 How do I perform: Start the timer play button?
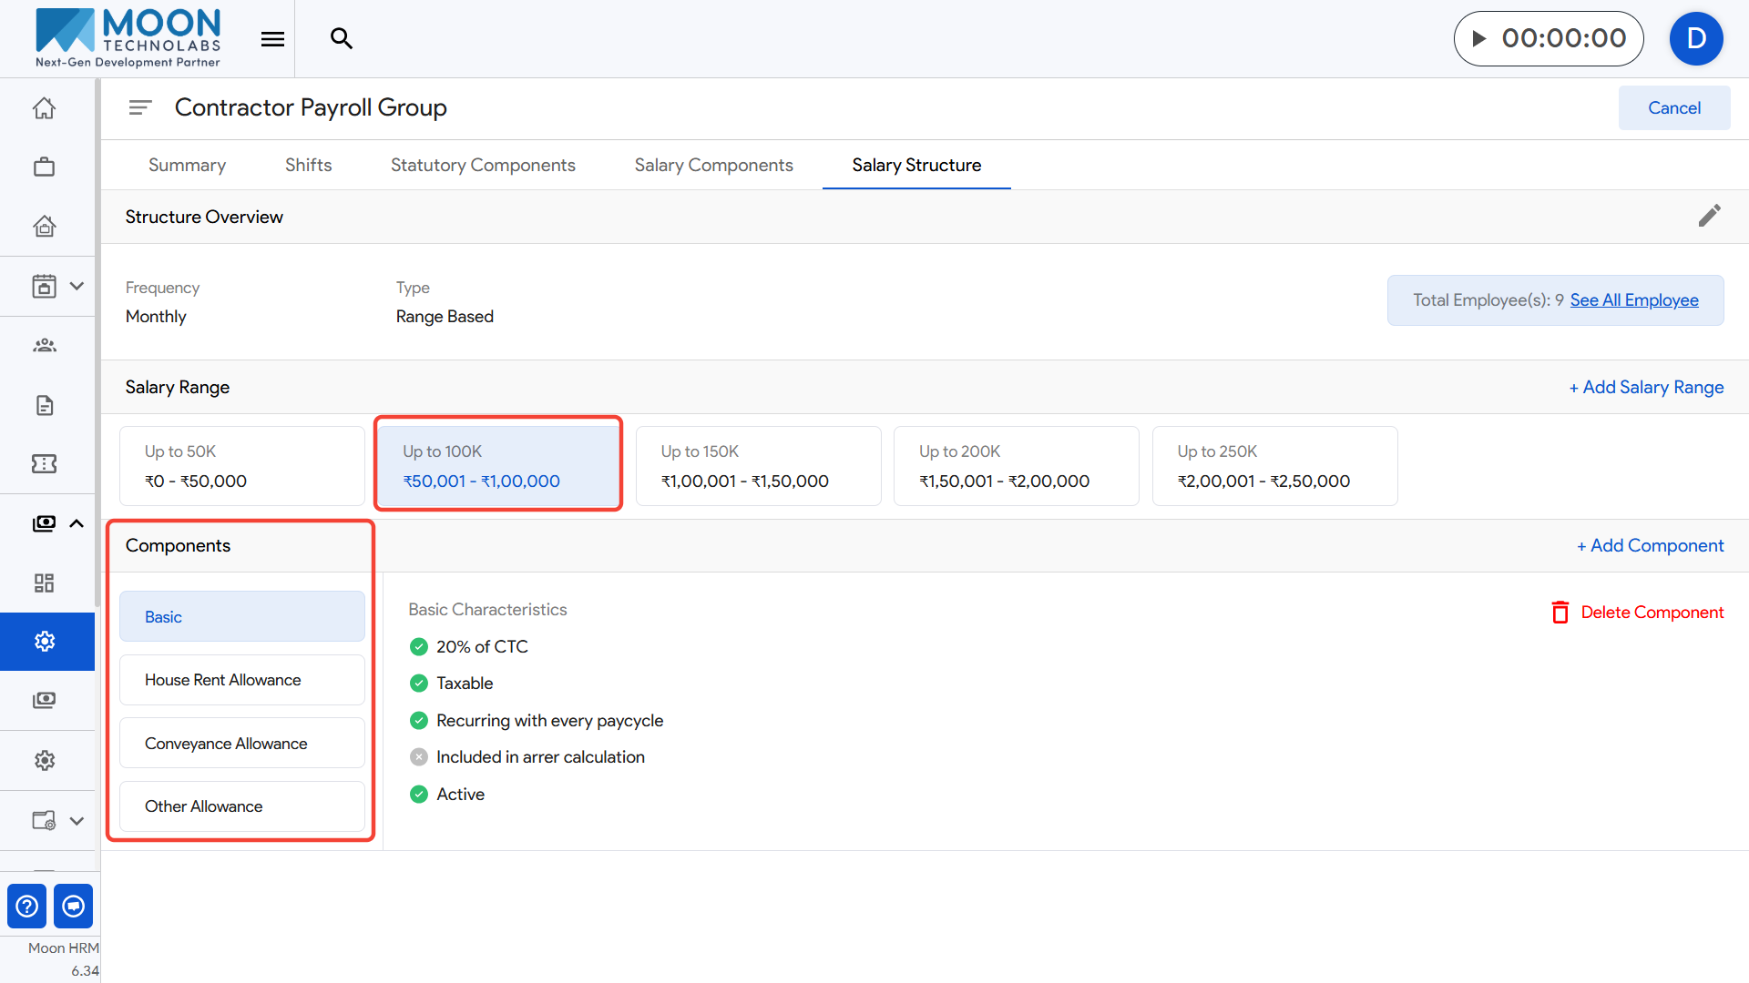[x=1479, y=38]
